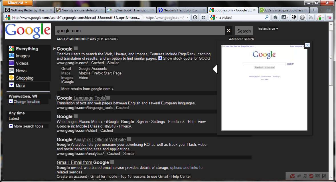Viewport: 336px width, 182px height.
Task: Click the gear icon in the navigation toolbar
Action: click(x=302, y=18)
